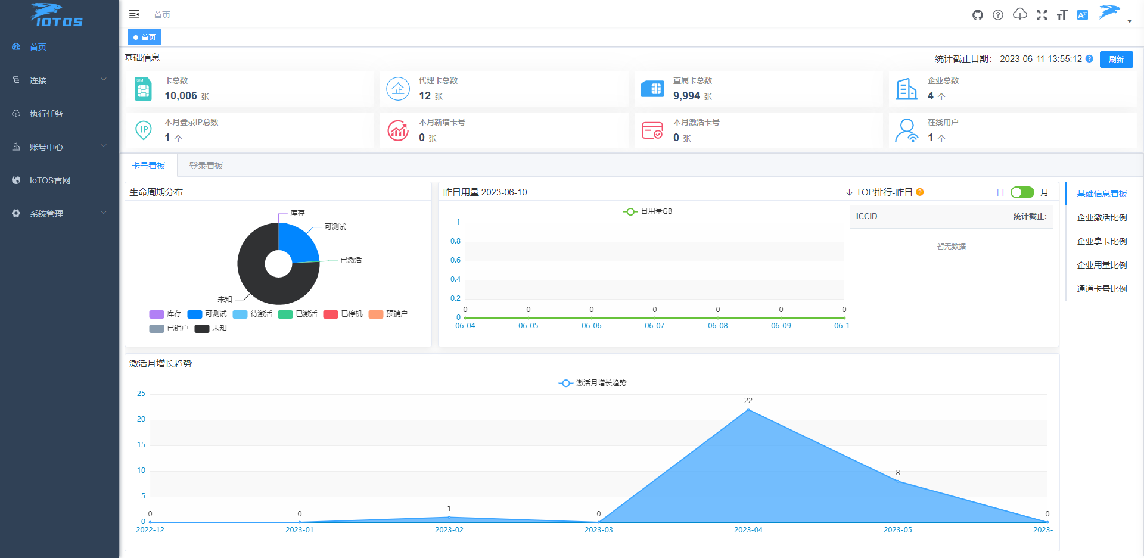Click the IOTOS logo in sidebar

57,15
